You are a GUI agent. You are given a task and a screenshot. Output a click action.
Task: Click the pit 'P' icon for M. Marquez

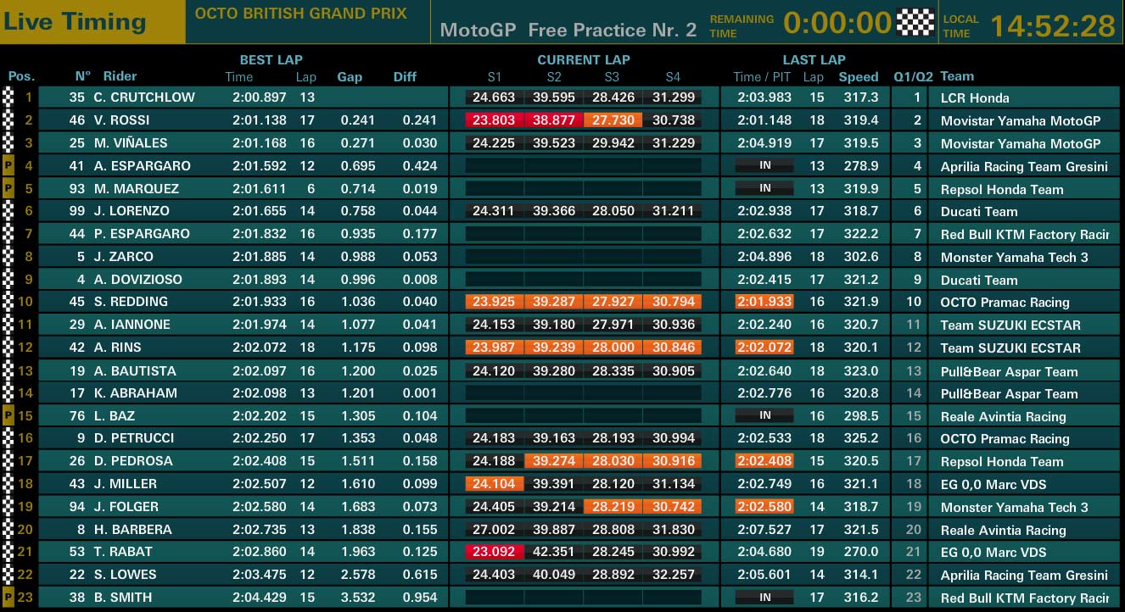pyautogui.click(x=8, y=188)
